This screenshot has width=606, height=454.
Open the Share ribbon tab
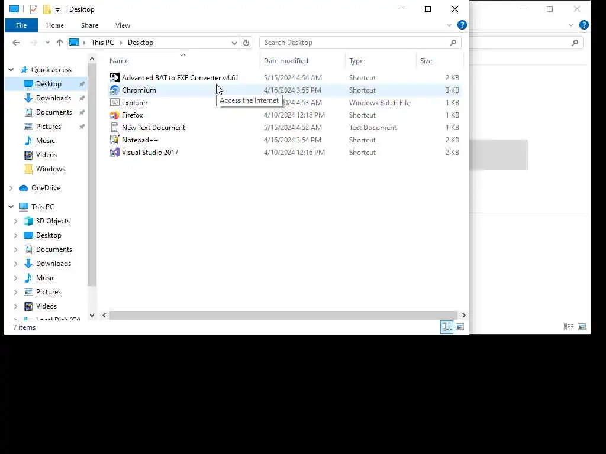tap(89, 25)
